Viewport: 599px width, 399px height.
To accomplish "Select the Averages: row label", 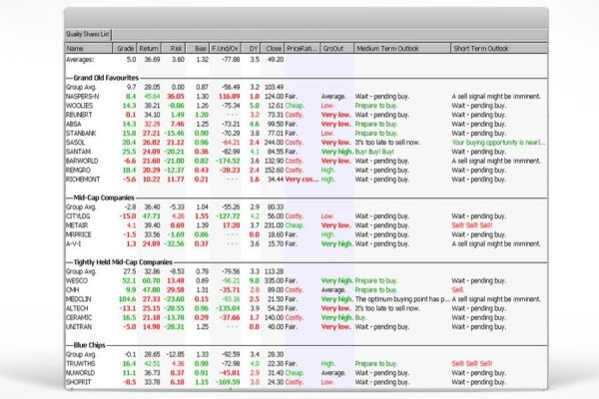I will [x=80, y=60].
